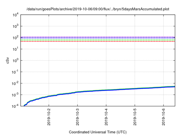The width and height of the screenshot is (193, 135).
Task: Click the Coordinated Universal Time (UTC) label
Action: (x=98, y=132)
